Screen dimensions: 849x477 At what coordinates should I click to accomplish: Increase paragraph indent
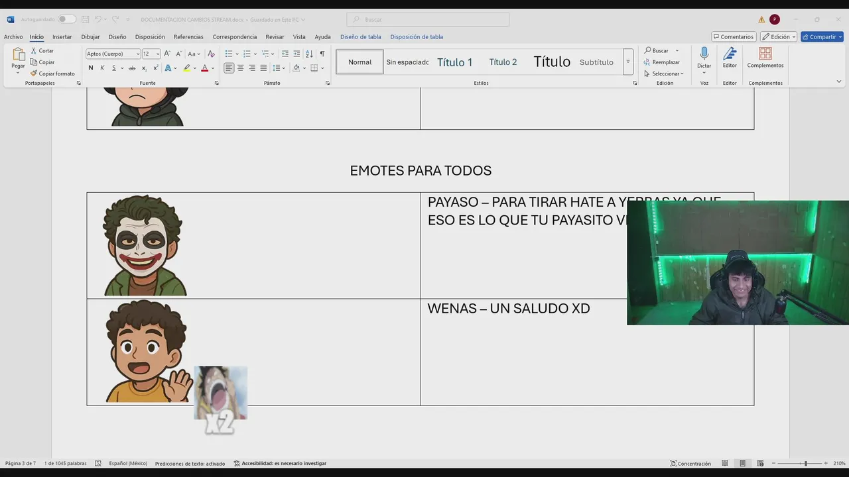296,54
